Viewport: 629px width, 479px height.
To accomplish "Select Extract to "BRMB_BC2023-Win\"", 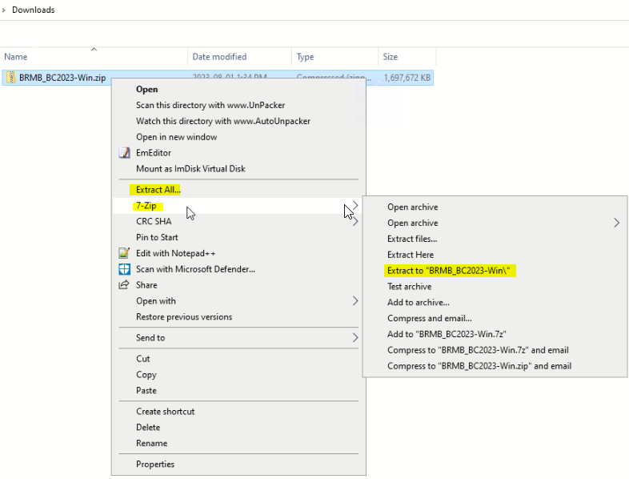I will [x=448, y=271].
